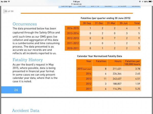Click the 2014-2015 row label
Viewport: 153px width, 114px height.
73,28
